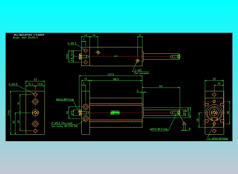The image size is (238, 174).
Task: Select the 10.2 dimension value
Action: click(x=72, y=53)
